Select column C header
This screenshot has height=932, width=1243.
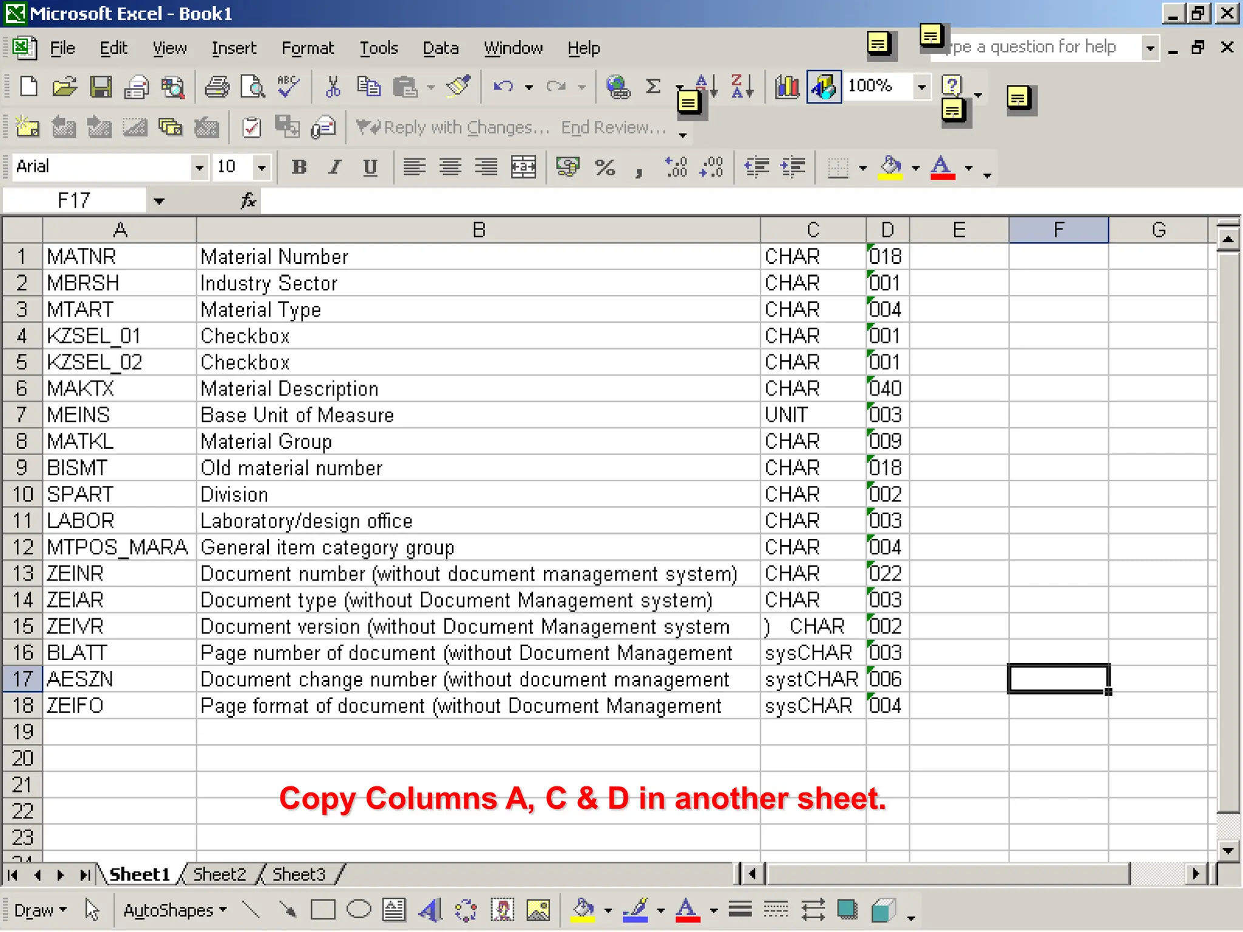tap(813, 230)
